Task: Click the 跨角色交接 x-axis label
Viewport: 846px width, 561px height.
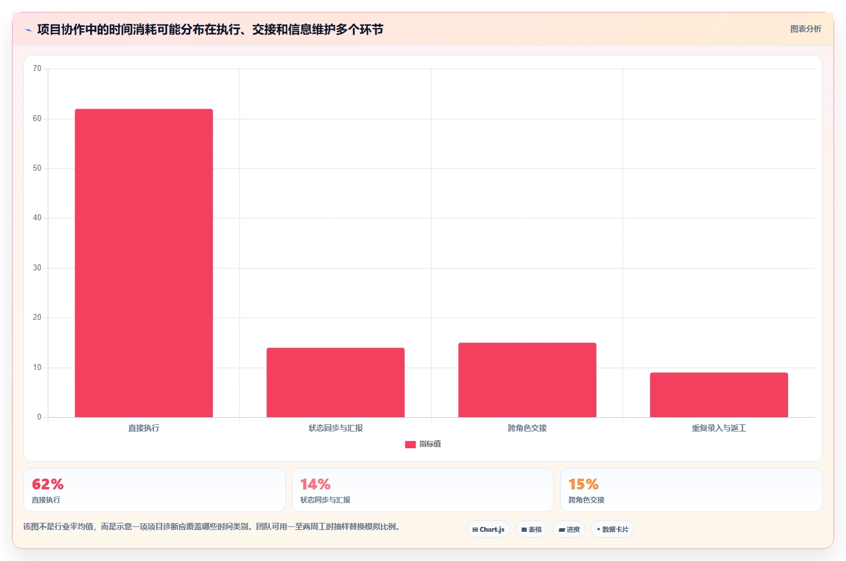Action: pos(527,428)
